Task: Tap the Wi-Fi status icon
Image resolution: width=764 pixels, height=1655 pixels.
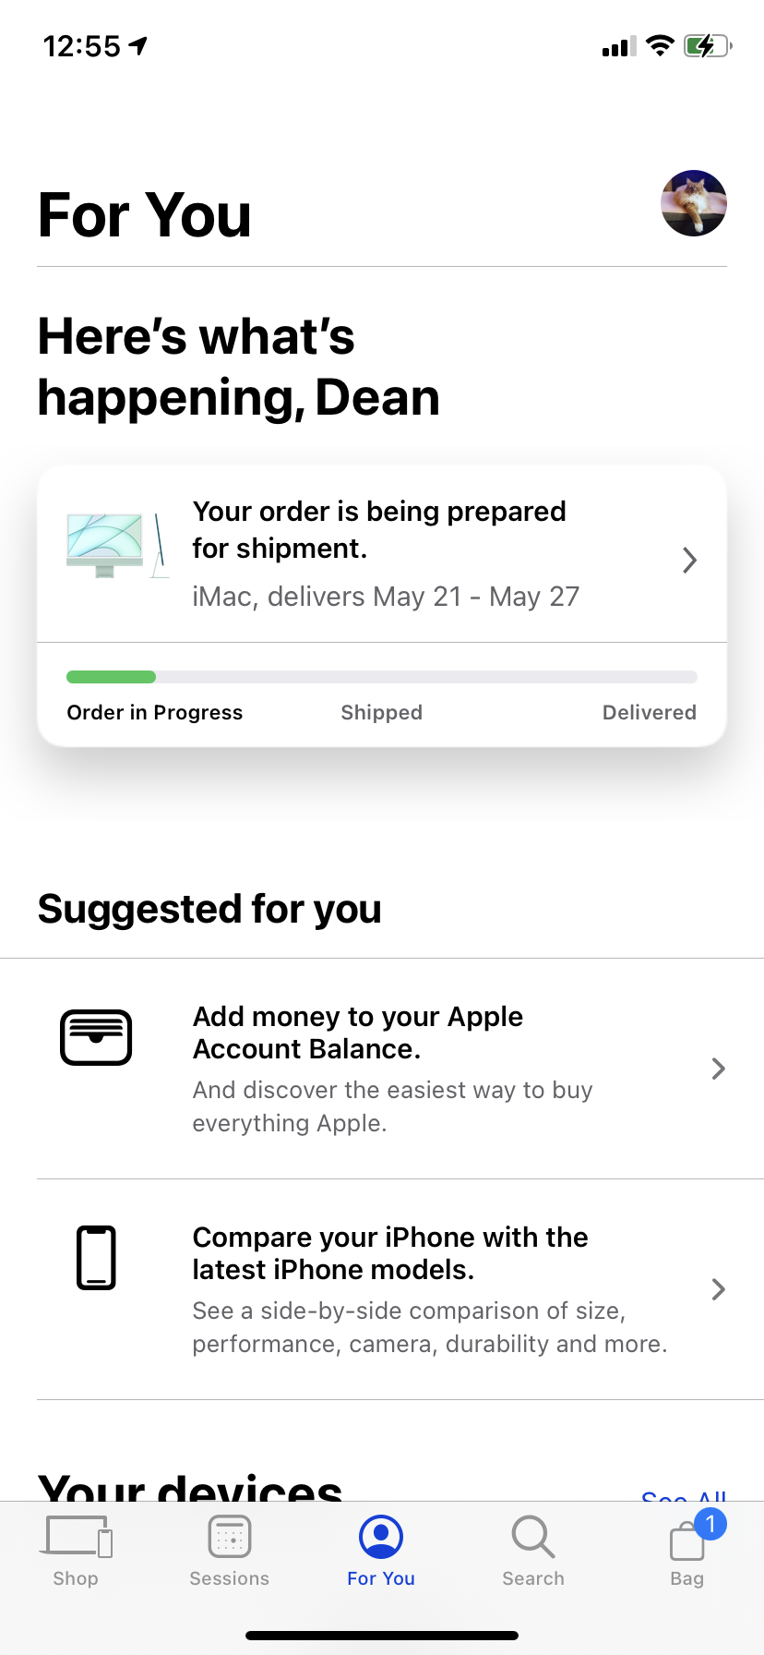Action: (x=660, y=45)
